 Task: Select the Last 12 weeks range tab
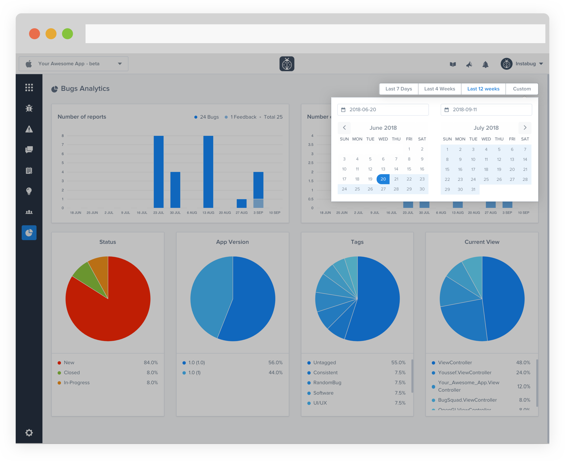coord(483,89)
